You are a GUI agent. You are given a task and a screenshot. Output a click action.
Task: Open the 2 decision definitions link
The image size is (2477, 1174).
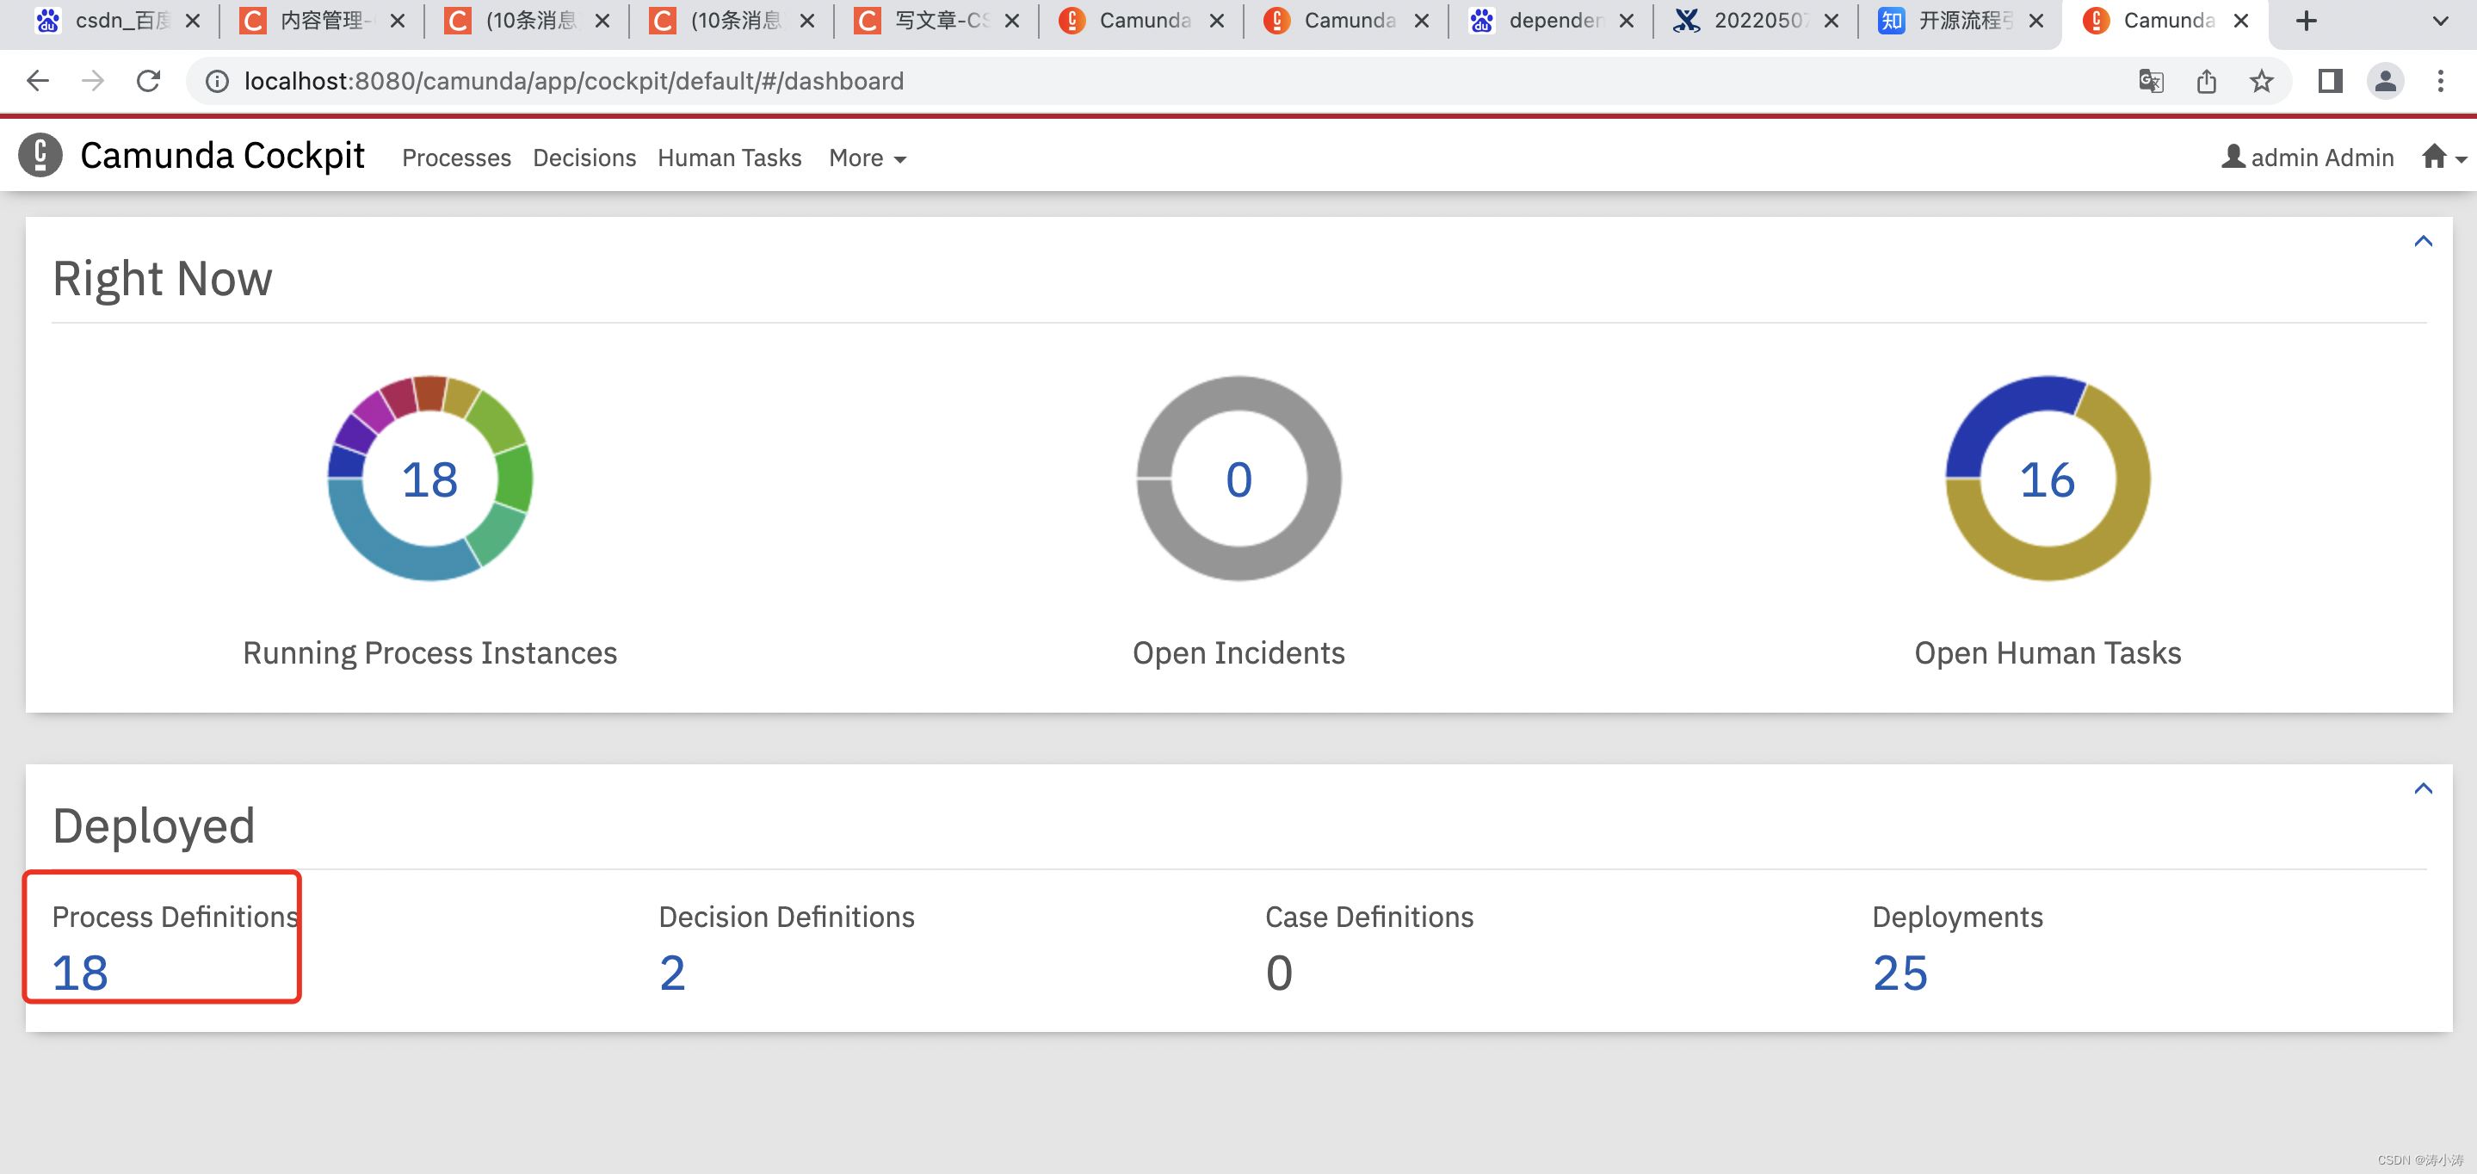coord(672,973)
